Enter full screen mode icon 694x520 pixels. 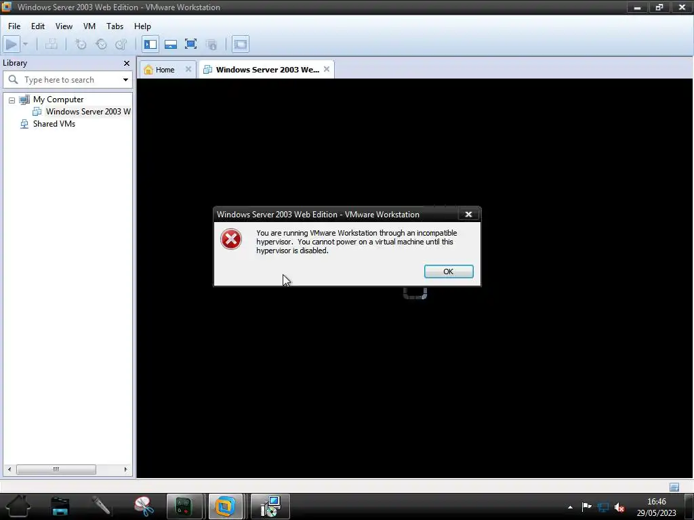click(x=190, y=44)
